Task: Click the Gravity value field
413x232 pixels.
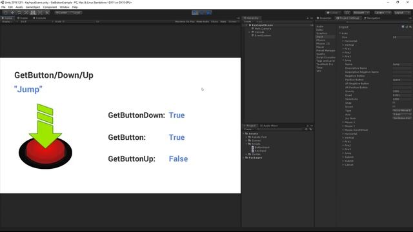Action: pyautogui.click(x=402, y=92)
